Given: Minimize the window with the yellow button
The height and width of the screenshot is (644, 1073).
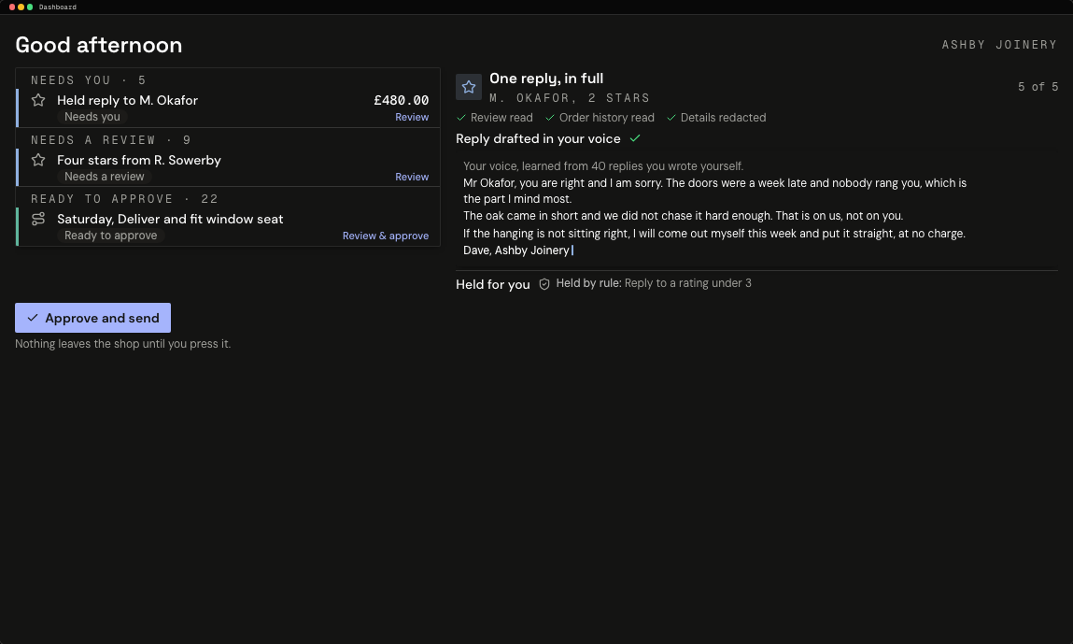Looking at the screenshot, I should coord(21,7).
